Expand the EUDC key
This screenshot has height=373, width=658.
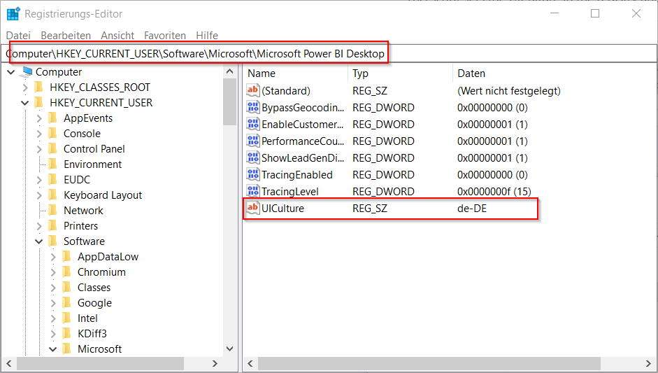[x=39, y=180]
